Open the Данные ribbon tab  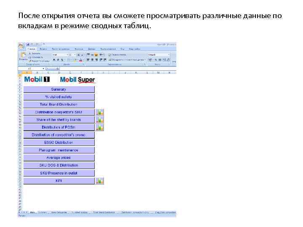pos(92,49)
